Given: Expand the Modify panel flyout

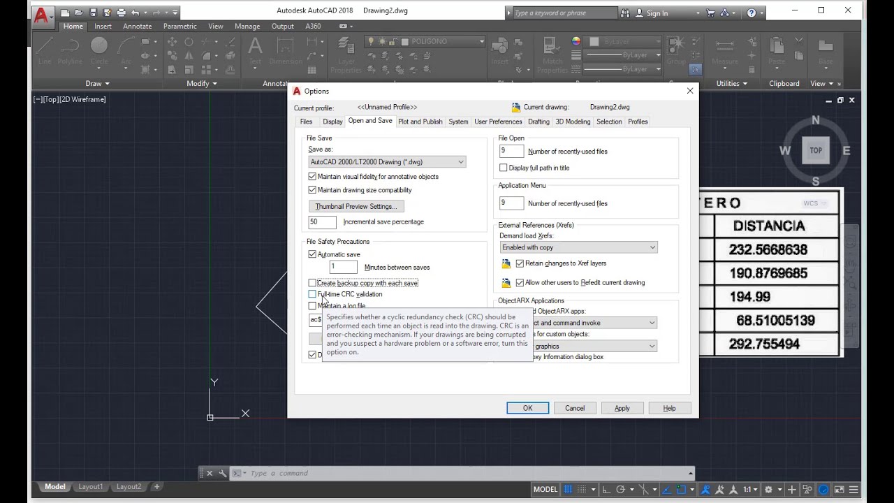Looking at the screenshot, I should point(202,84).
